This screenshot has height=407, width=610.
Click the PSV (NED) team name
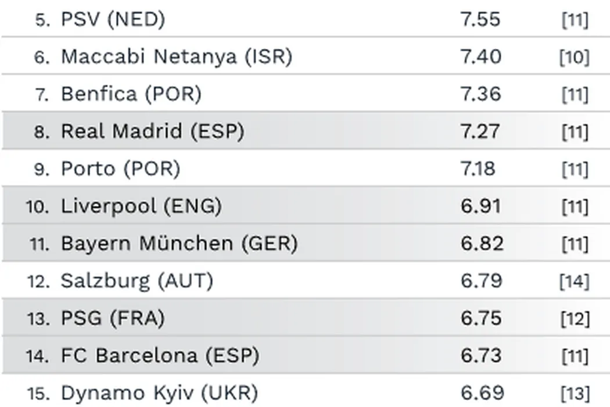pyautogui.click(x=113, y=20)
